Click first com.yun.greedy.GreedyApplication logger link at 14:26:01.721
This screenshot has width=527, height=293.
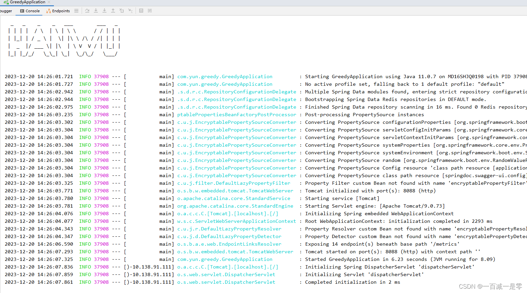225,76
